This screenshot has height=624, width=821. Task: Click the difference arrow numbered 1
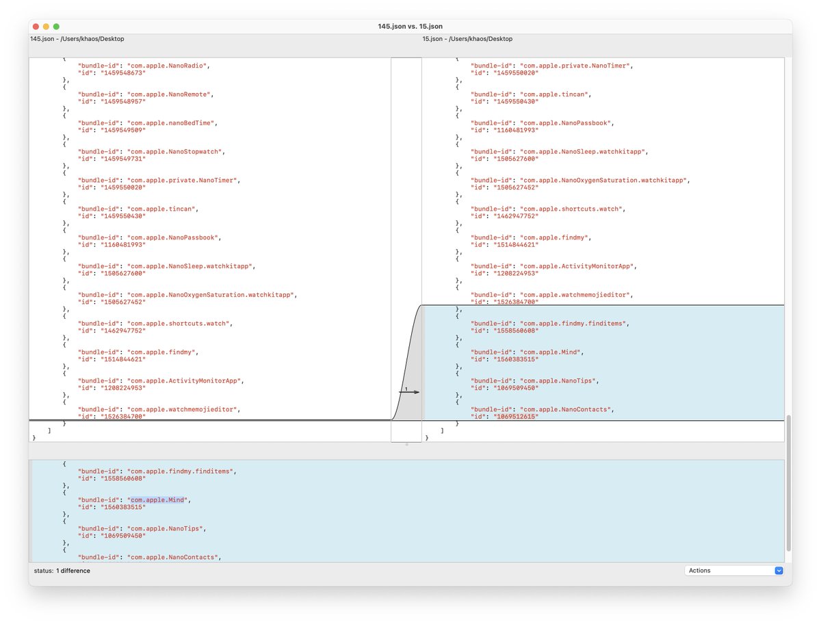tap(409, 391)
